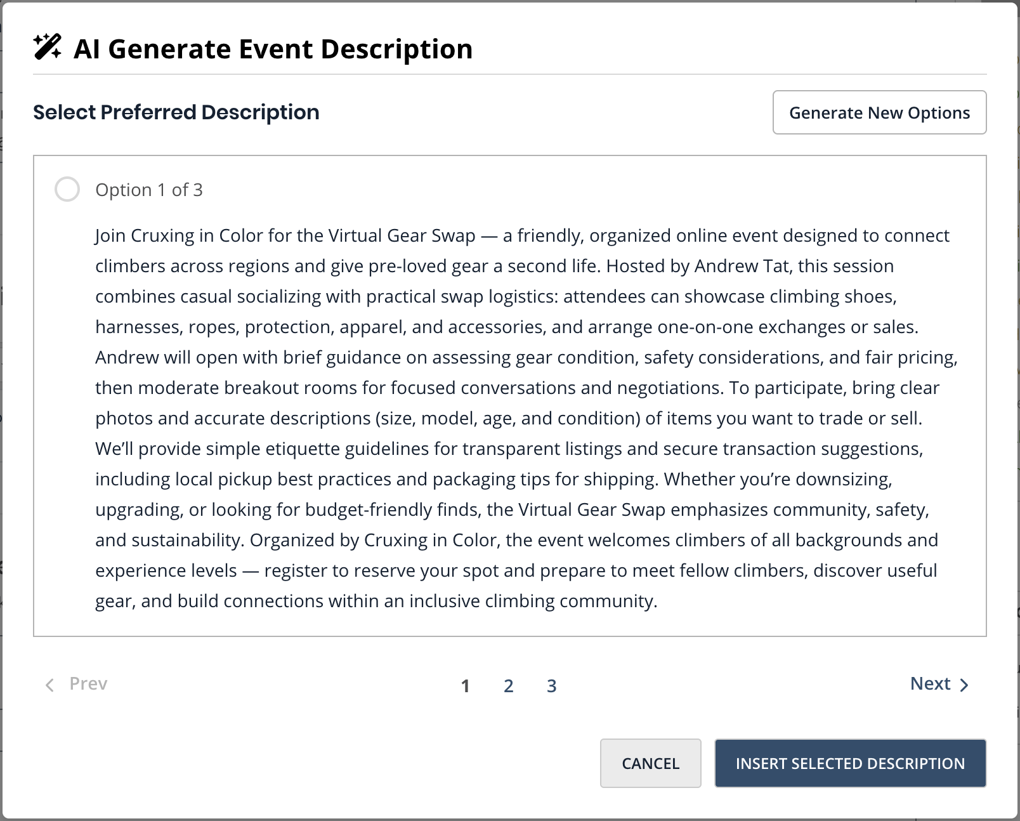Select the Option 1 radio button

(x=67, y=189)
